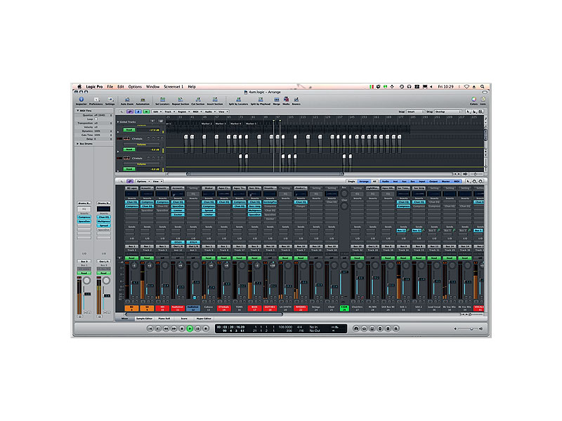Screen dimensions: 562x421
Task: Open the Options menu in menu bar
Action: tap(135, 86)
